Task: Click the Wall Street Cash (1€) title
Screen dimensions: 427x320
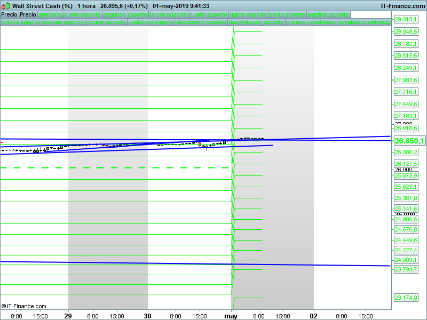Action: coord(42,6)
